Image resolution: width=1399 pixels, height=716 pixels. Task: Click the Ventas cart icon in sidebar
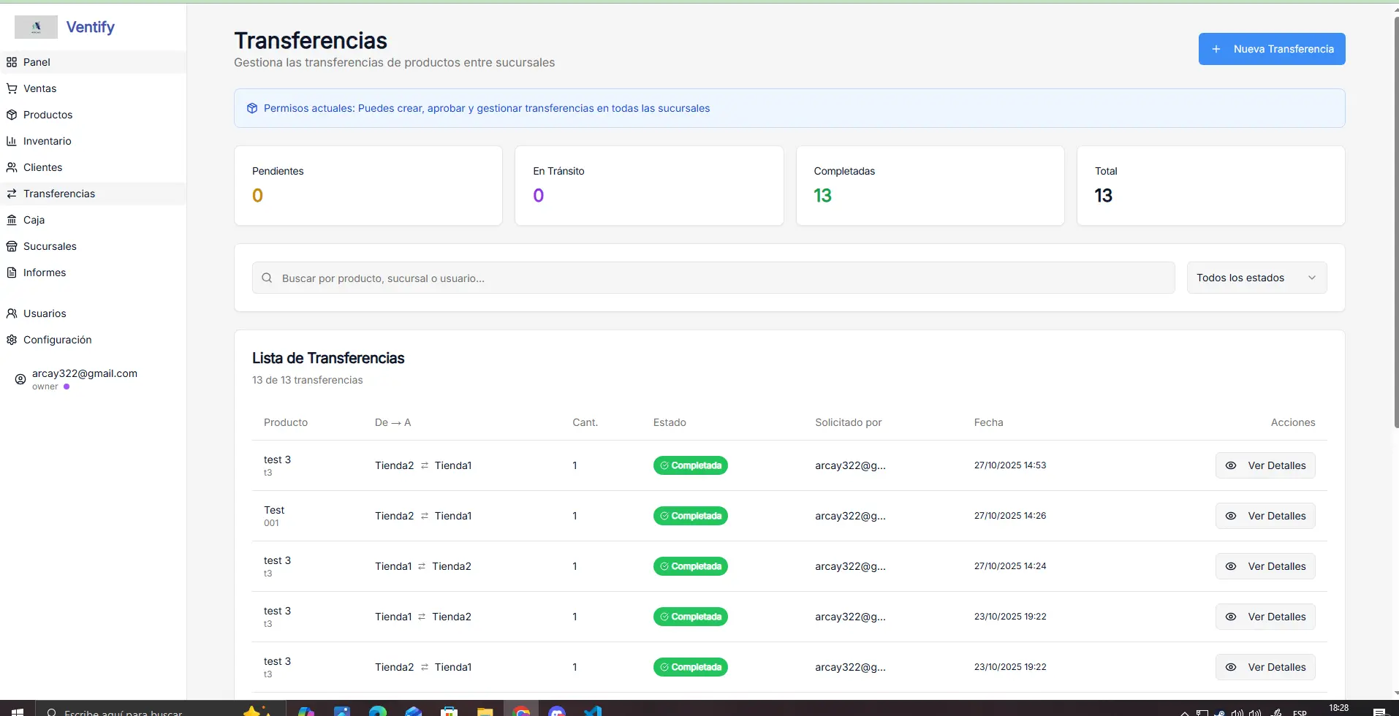[x=12, y=88]
